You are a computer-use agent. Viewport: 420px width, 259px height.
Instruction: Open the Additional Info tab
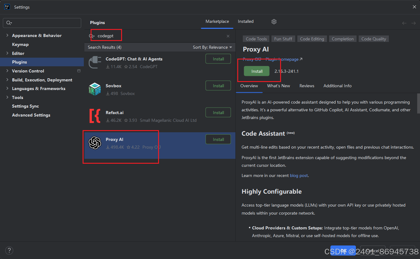click(x=337, y=86)
